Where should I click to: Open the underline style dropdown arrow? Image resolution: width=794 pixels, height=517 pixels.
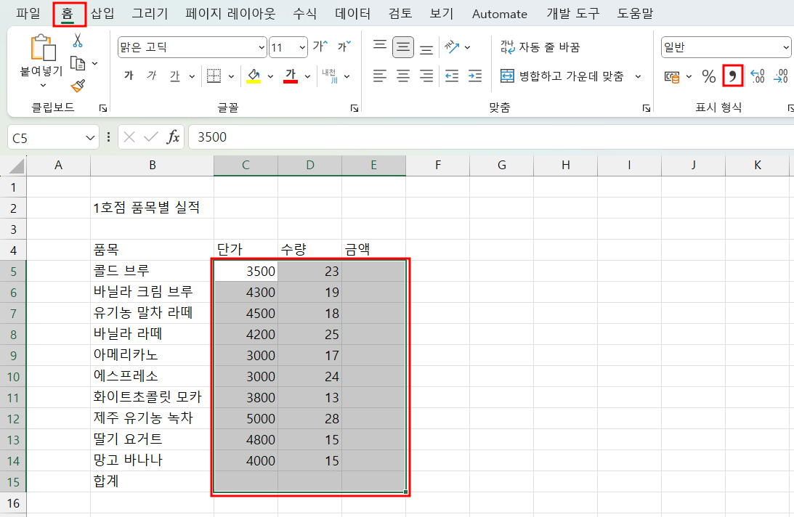(x=192, y=76)
